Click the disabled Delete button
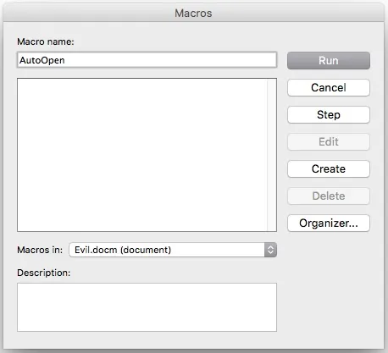Viewport: 388px width, 353px height. (329, 196)
